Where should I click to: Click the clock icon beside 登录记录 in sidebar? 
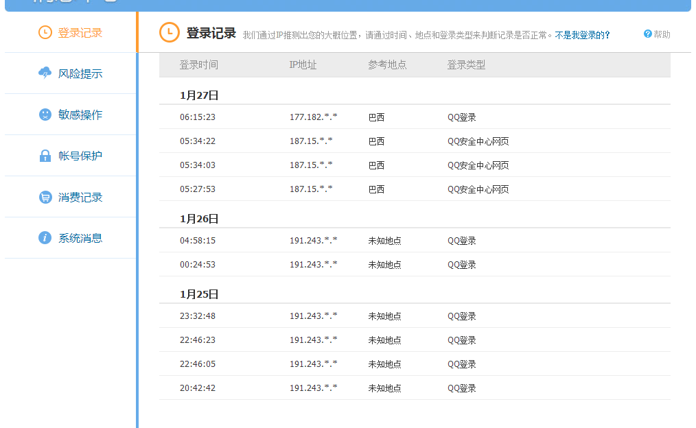(x=45, y=32)
